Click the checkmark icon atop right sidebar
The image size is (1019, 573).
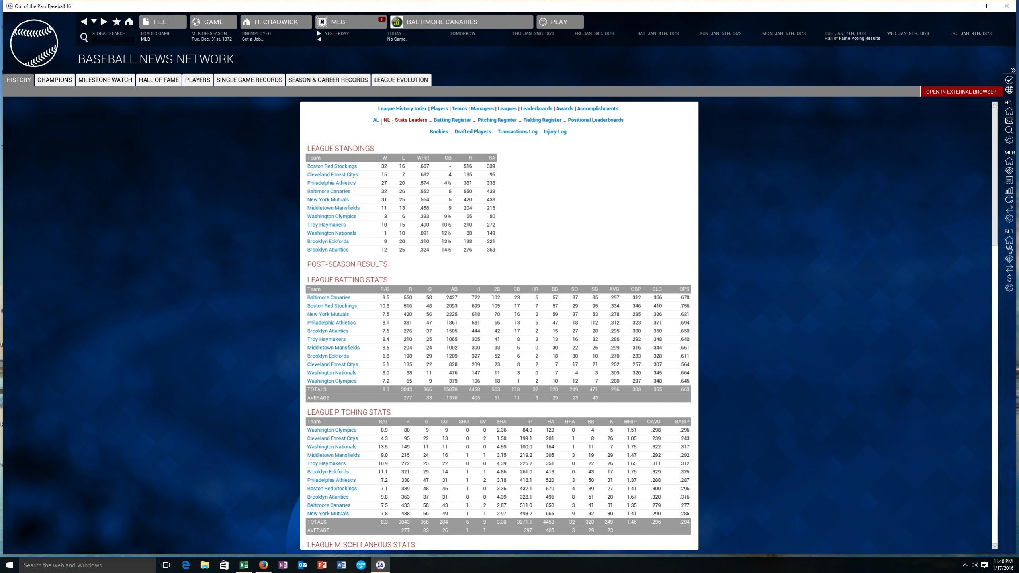tap(1009, 80)
